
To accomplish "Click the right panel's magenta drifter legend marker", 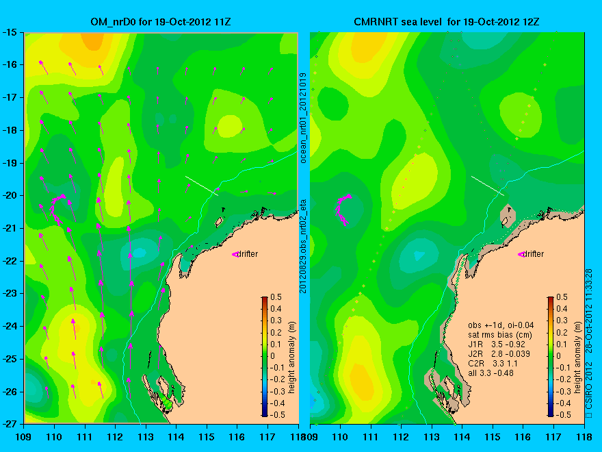I will tap(521, 254).
